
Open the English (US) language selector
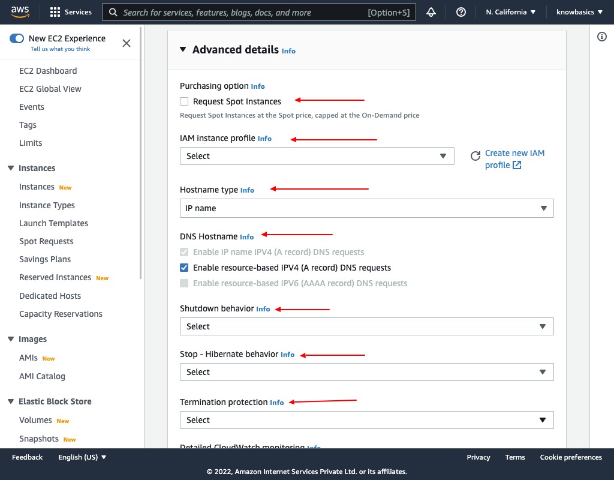click(x=82, y=457)
